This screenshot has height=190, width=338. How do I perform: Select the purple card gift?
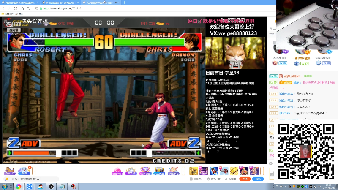pos(203,171)
